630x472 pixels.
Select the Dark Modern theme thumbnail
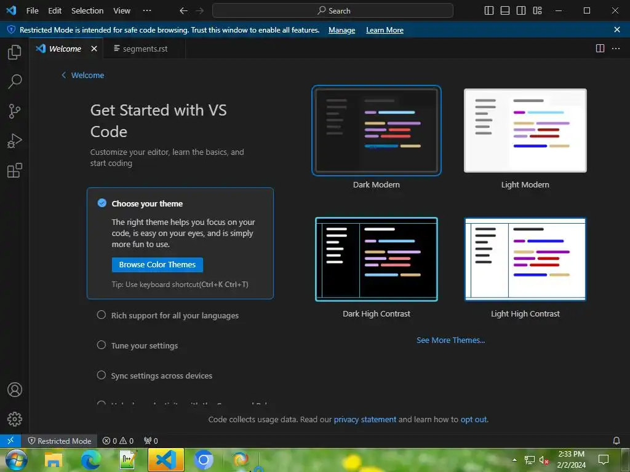point(376,130)
